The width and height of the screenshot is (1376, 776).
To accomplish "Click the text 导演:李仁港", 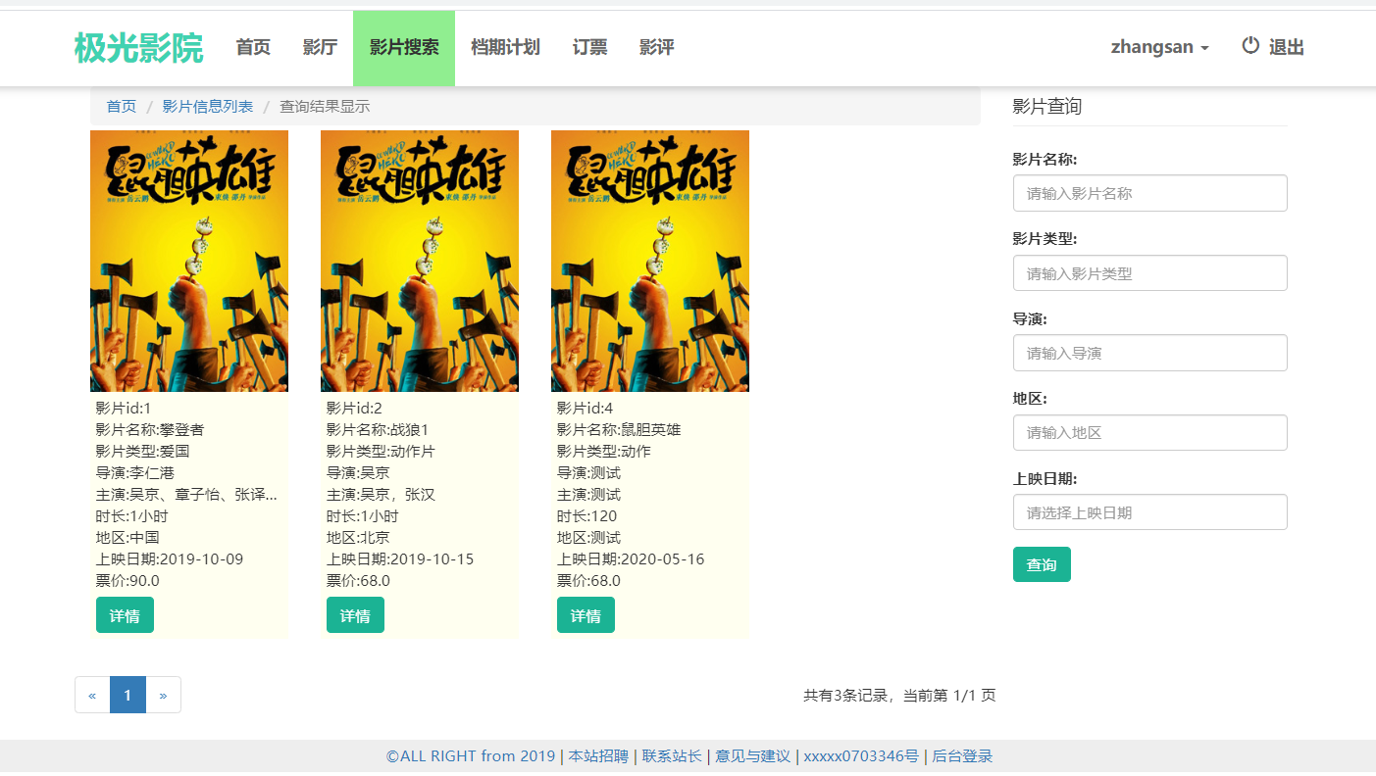I will point(134,472).
